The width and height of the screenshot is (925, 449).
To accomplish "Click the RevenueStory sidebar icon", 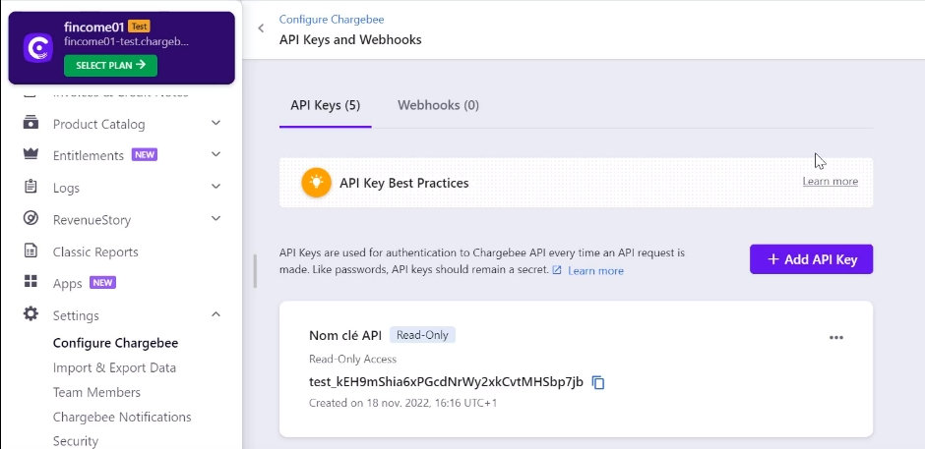I will pyautogui.click(x=31, y=219).
